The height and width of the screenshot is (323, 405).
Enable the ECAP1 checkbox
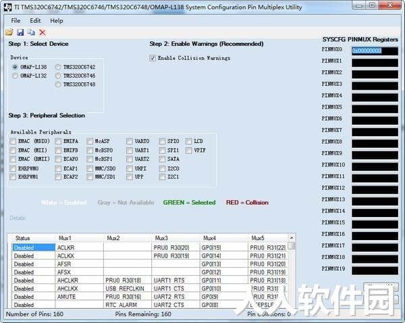coord(58,169)
